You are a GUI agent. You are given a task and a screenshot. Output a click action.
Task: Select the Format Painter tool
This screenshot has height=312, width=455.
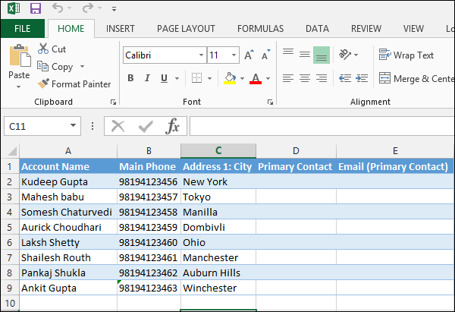point(74,84)
